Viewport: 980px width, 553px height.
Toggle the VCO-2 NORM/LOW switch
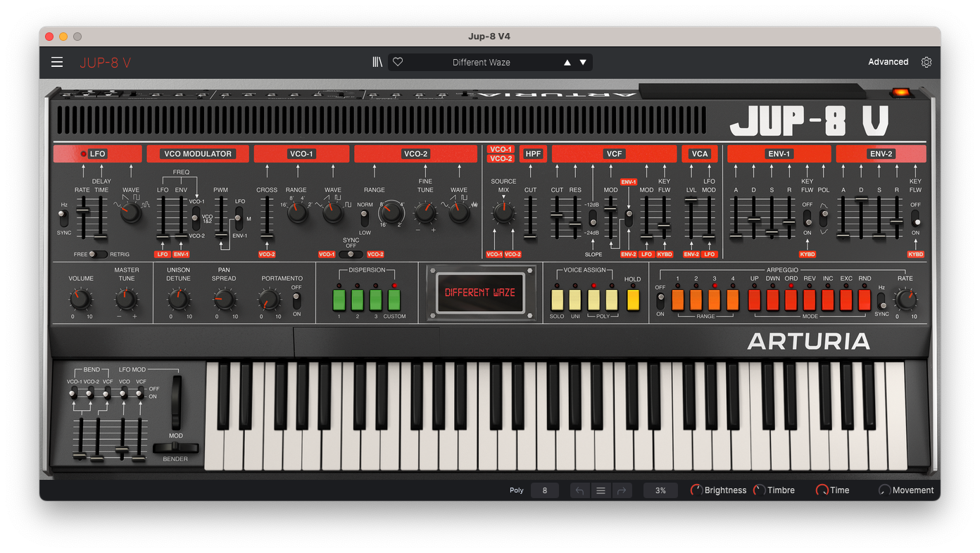click(365, 218)
